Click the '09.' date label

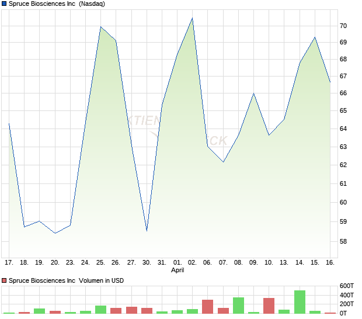[253, 263]
